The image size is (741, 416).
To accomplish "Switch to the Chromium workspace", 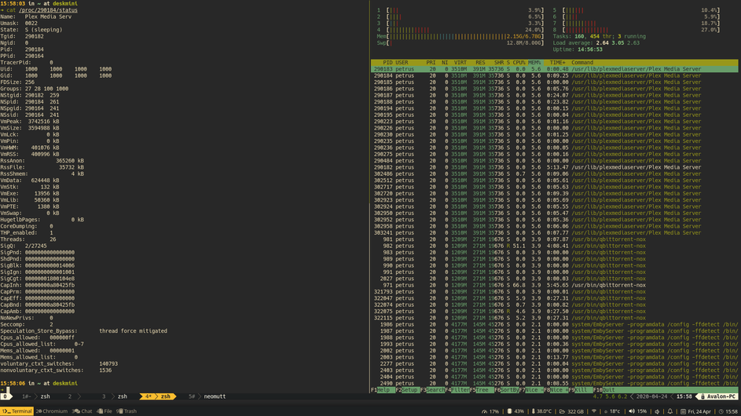I will tap(52, 411).
